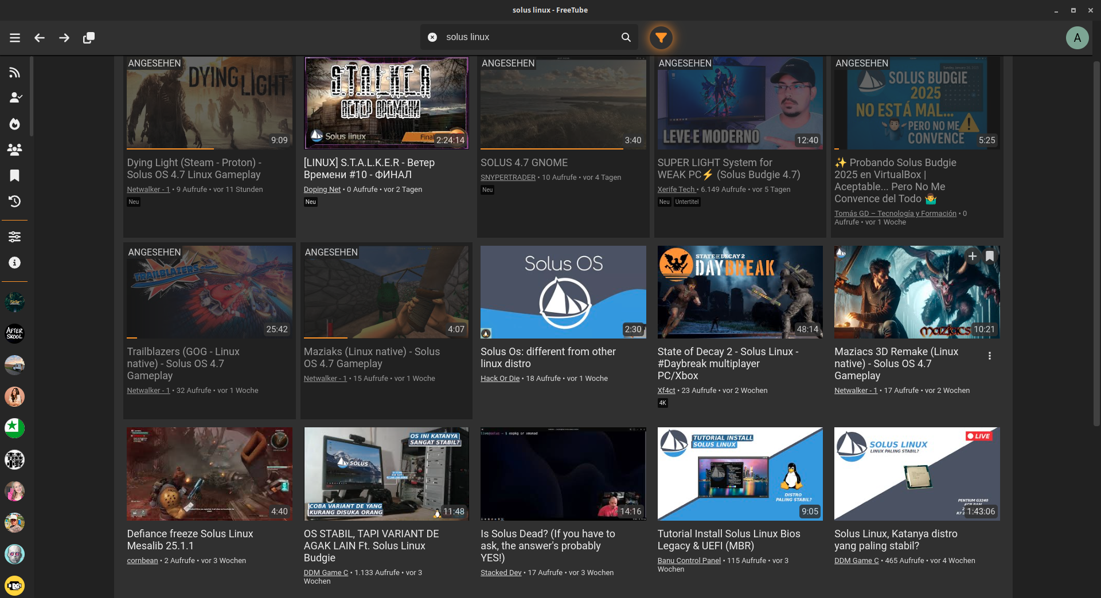
Task: Open Stacked Dev channel link
Action: pos(501,573)
